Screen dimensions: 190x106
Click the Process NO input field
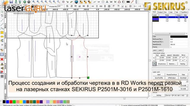(x=60, y=6)
